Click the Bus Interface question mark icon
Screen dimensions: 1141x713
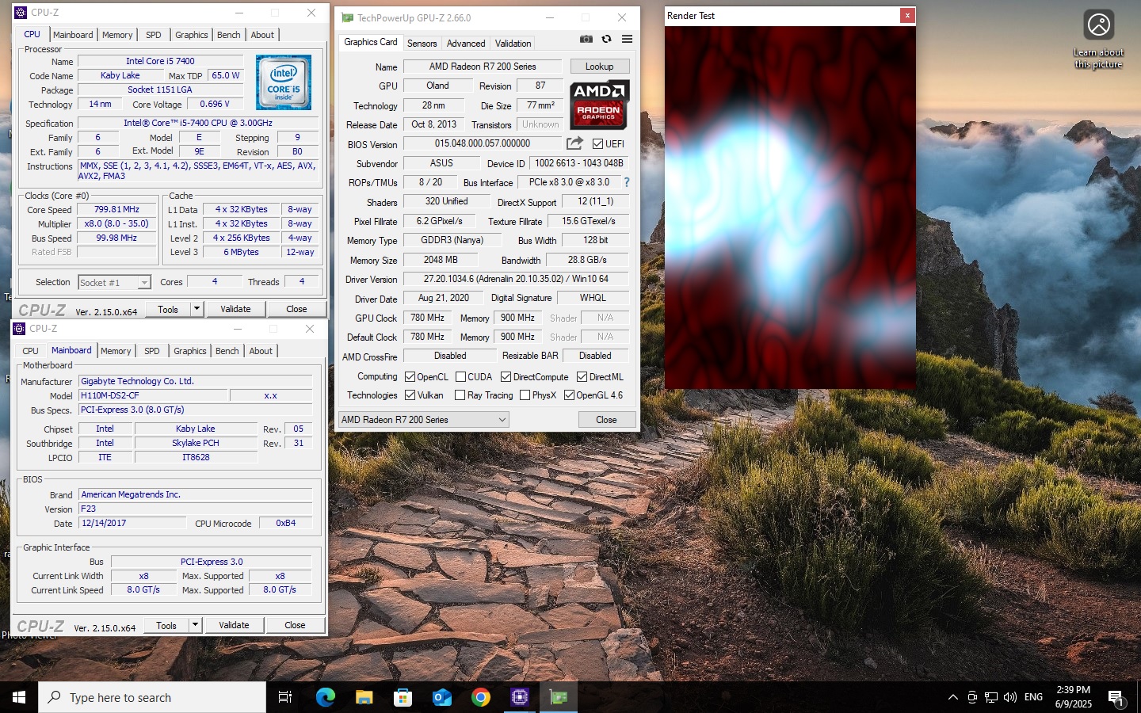(x=627, y=182)
